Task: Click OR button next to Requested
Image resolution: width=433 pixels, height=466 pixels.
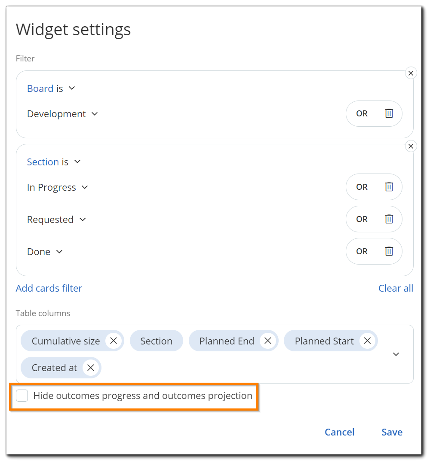Action: click(362, 219)
